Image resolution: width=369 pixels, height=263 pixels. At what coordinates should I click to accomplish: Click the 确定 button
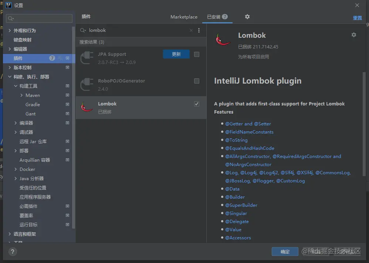[285, 252]
